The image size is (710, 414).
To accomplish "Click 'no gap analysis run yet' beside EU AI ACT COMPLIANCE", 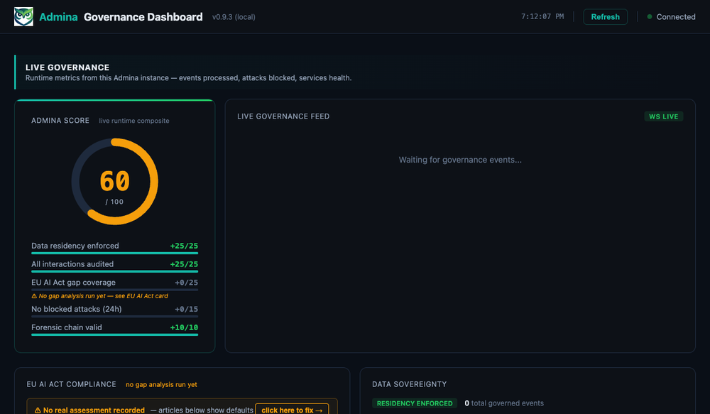I will click(161, 385).
